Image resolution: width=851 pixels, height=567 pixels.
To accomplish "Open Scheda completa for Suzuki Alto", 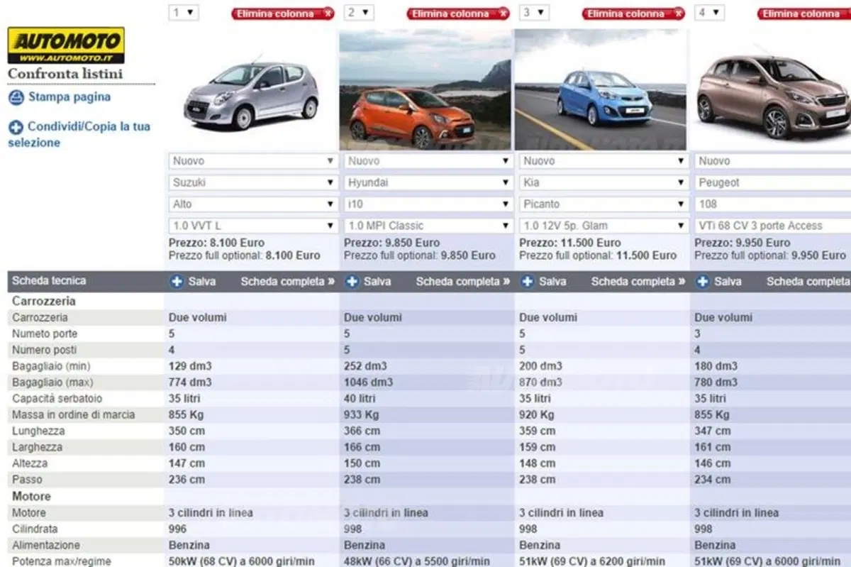I will coord(287,282).
